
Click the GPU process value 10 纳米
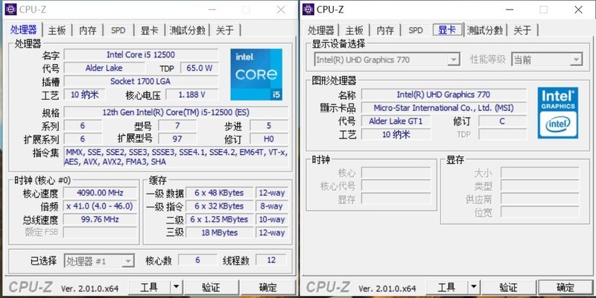pos(396,135)
